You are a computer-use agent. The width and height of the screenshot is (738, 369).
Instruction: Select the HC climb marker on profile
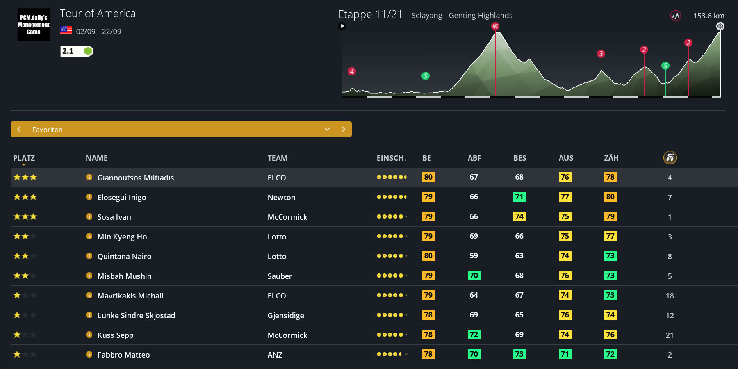(x=495, y=26)
